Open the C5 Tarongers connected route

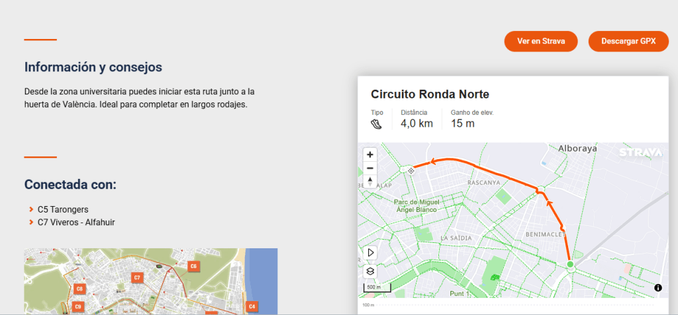tap(63, 210)
